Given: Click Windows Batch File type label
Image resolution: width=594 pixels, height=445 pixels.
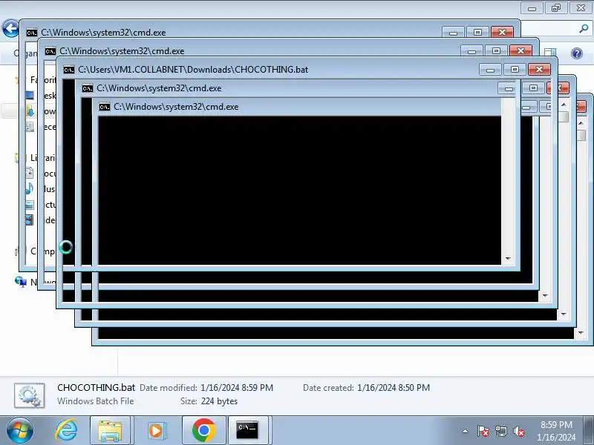Looking at the screenshot, I should (x=96, y=401).
